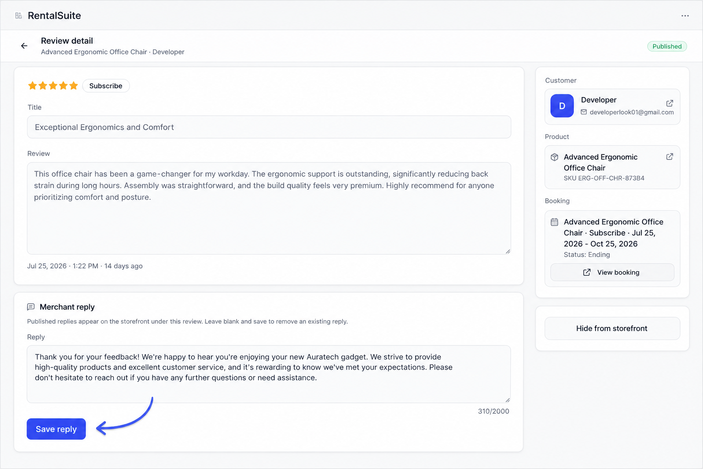Click into the Title field
Viewport: 703px width, 469px height.
point(269,127)
